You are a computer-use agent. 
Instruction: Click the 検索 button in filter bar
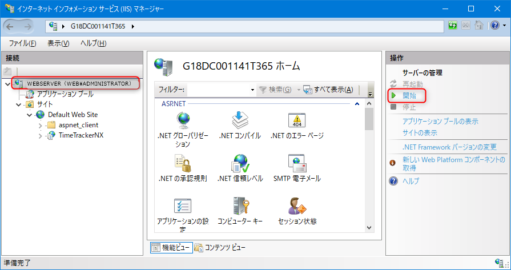tap(275, 90)
